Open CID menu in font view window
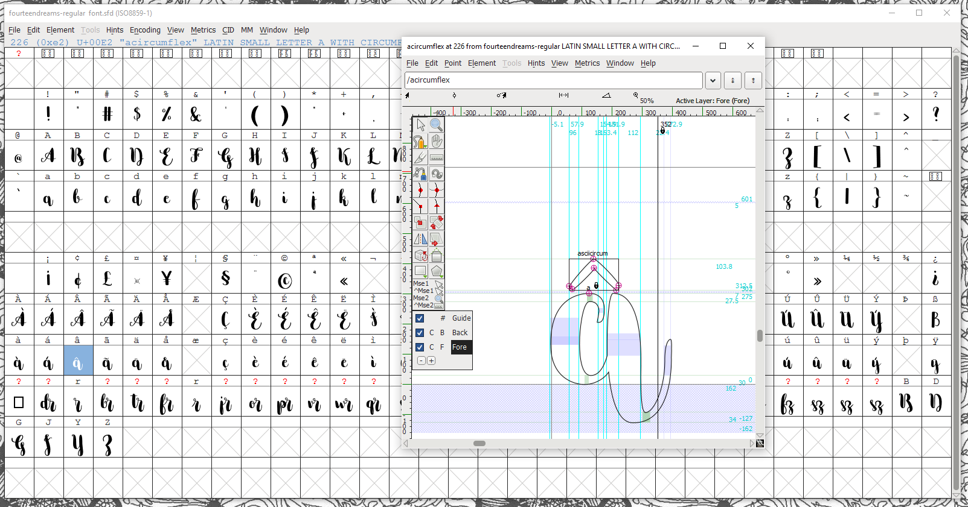Viewport: 968px width, 507px height. click(228, 30)
